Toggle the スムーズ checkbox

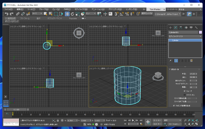(x=184, y=91)
